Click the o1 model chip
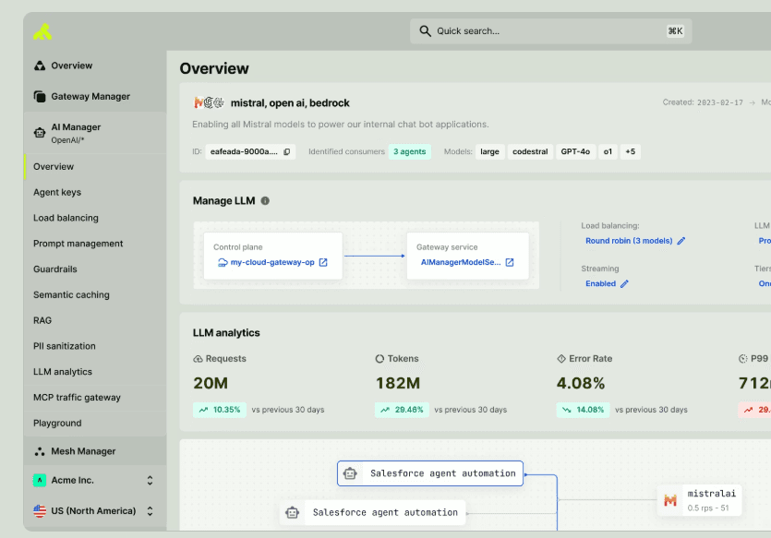 point(608,152)
